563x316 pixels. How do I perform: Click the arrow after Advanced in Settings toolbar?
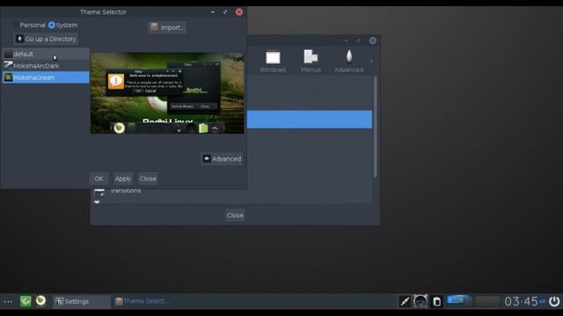point(371,61)
